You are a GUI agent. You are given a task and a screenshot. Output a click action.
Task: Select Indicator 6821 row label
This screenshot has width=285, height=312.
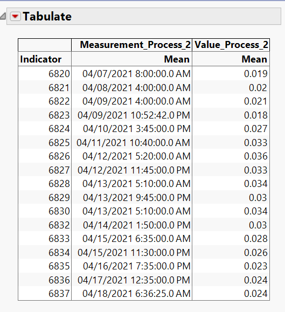[59, 88]
